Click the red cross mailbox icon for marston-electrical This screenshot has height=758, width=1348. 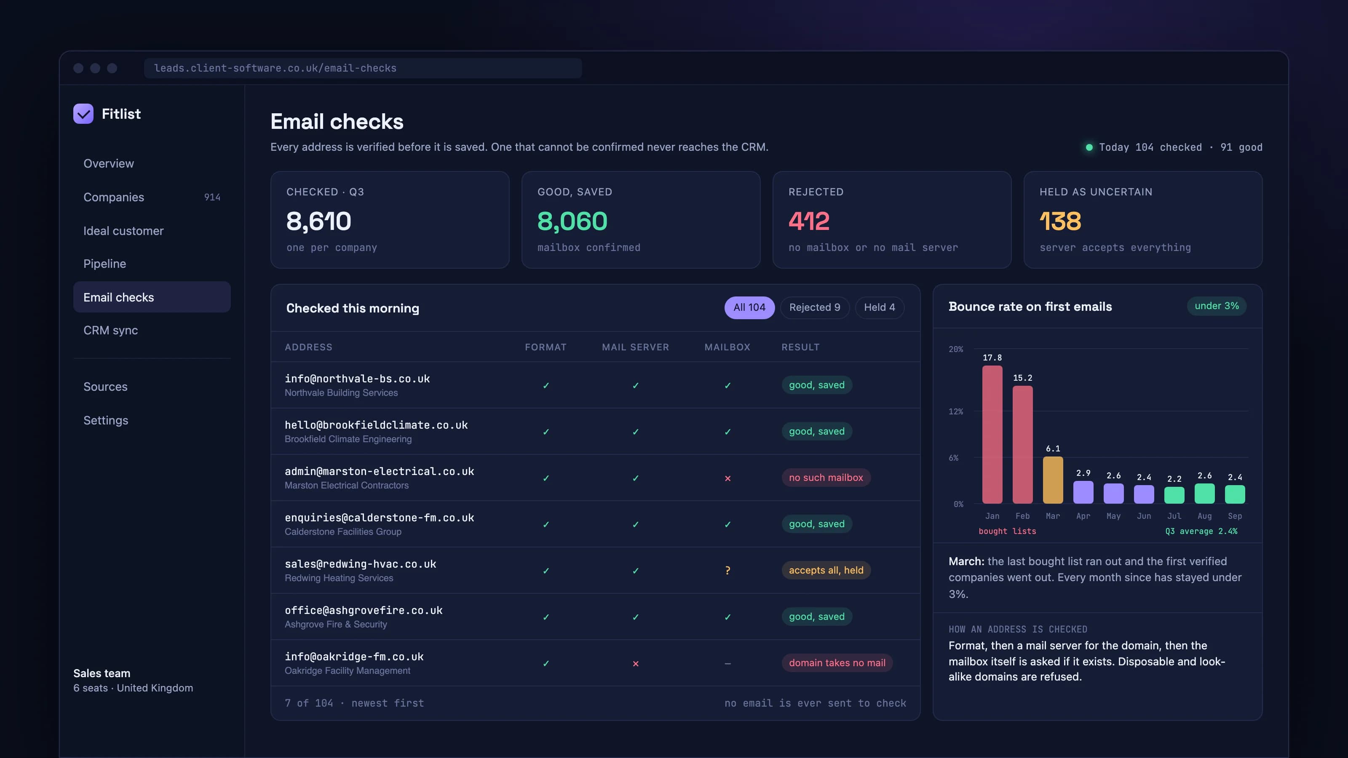tap(727, 478)
